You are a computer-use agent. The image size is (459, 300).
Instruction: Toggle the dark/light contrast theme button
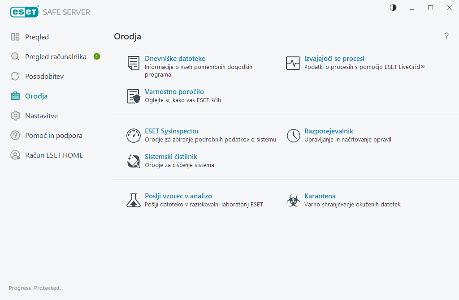click(393, 8)
